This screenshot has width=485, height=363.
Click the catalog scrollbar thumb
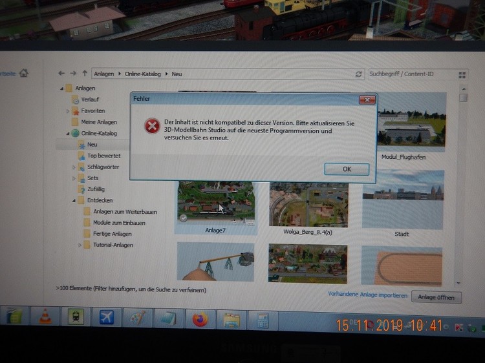(x=463, y=98)
